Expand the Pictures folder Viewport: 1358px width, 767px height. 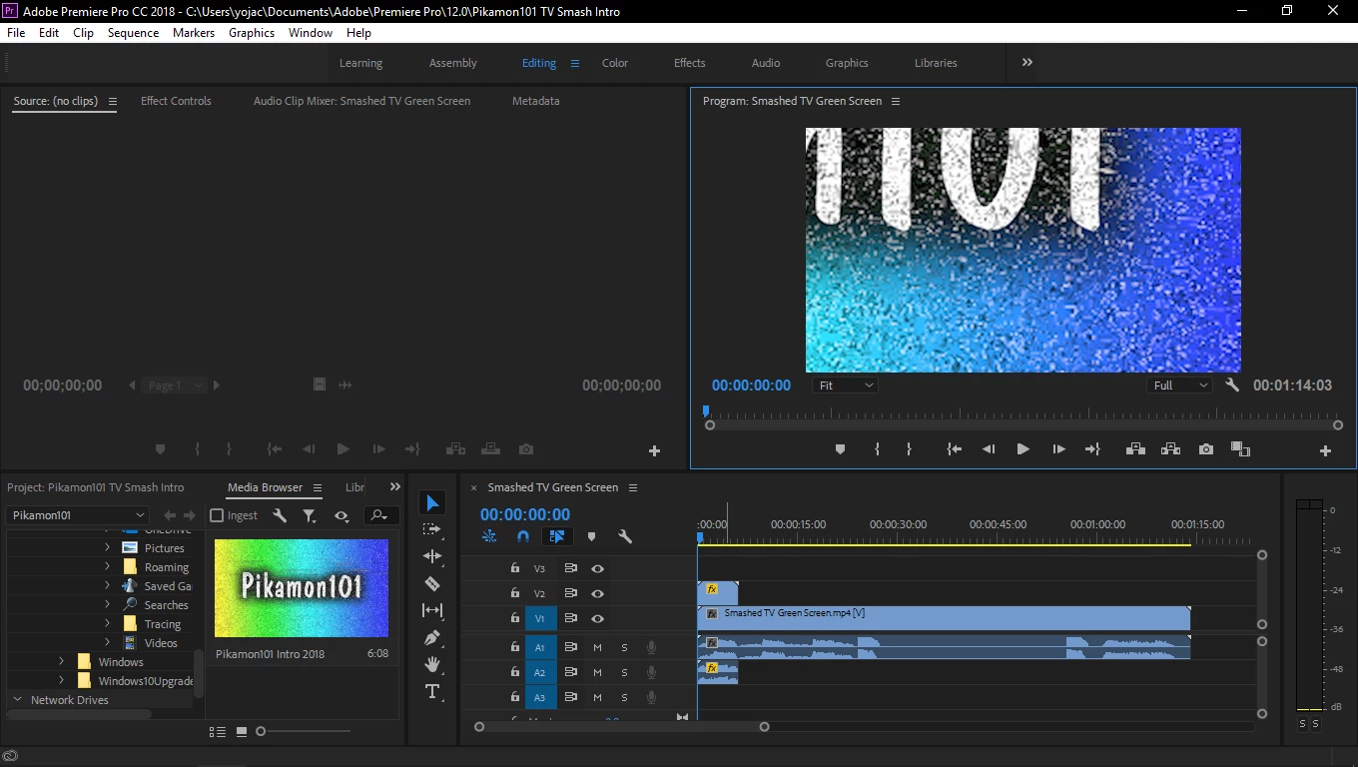tap(108, 548)
